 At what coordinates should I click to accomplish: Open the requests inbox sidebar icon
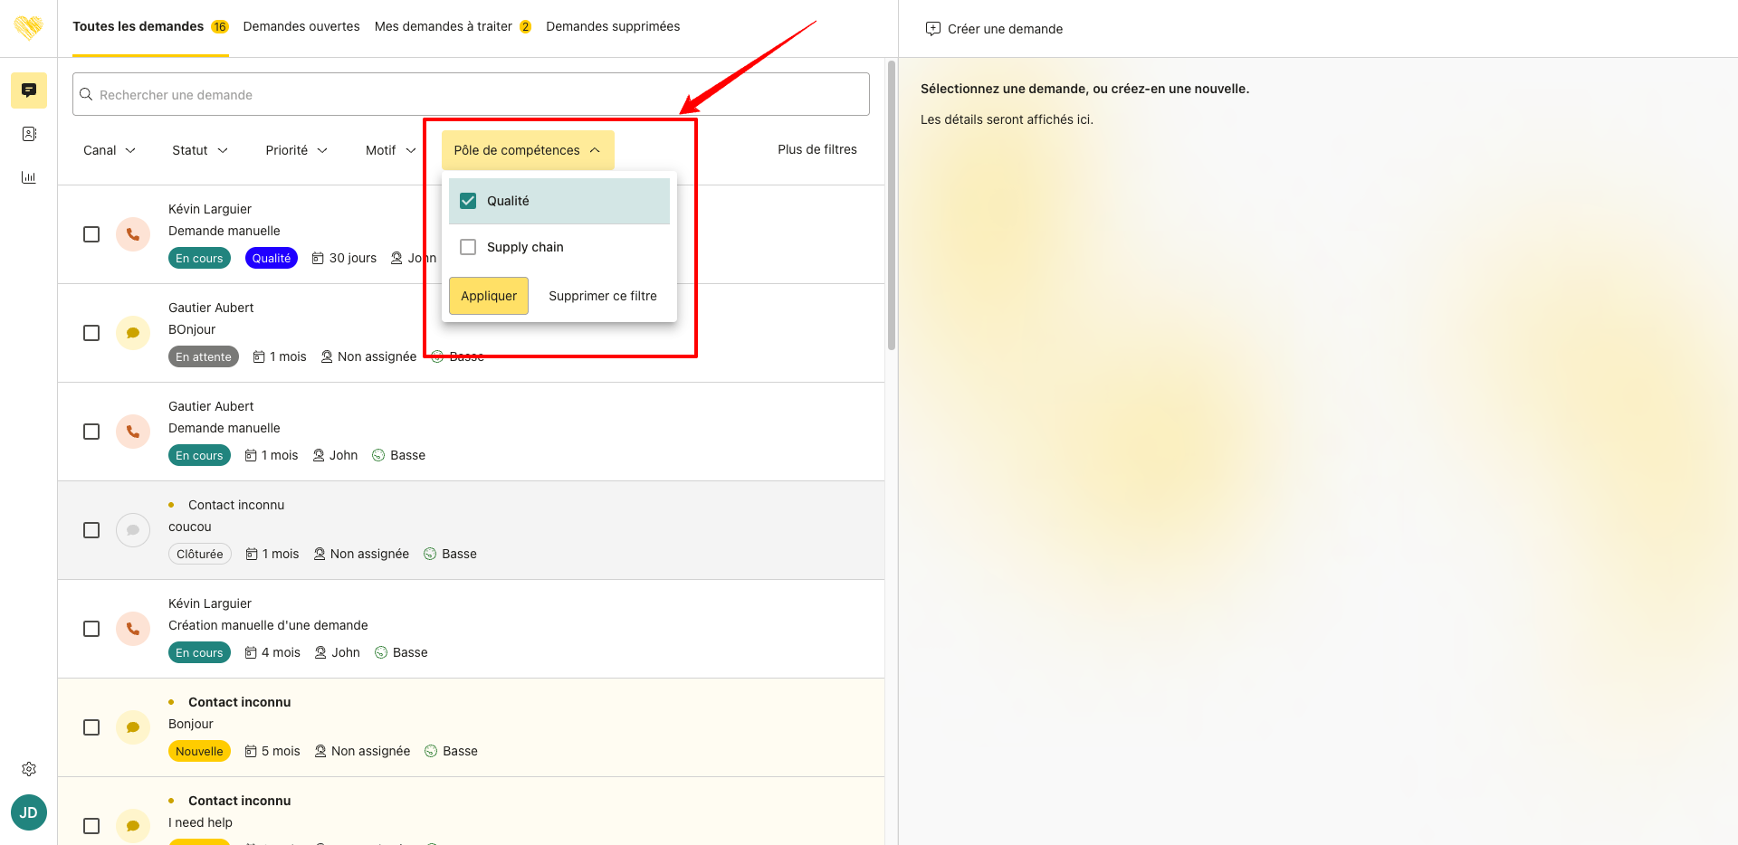click(29, 90)
